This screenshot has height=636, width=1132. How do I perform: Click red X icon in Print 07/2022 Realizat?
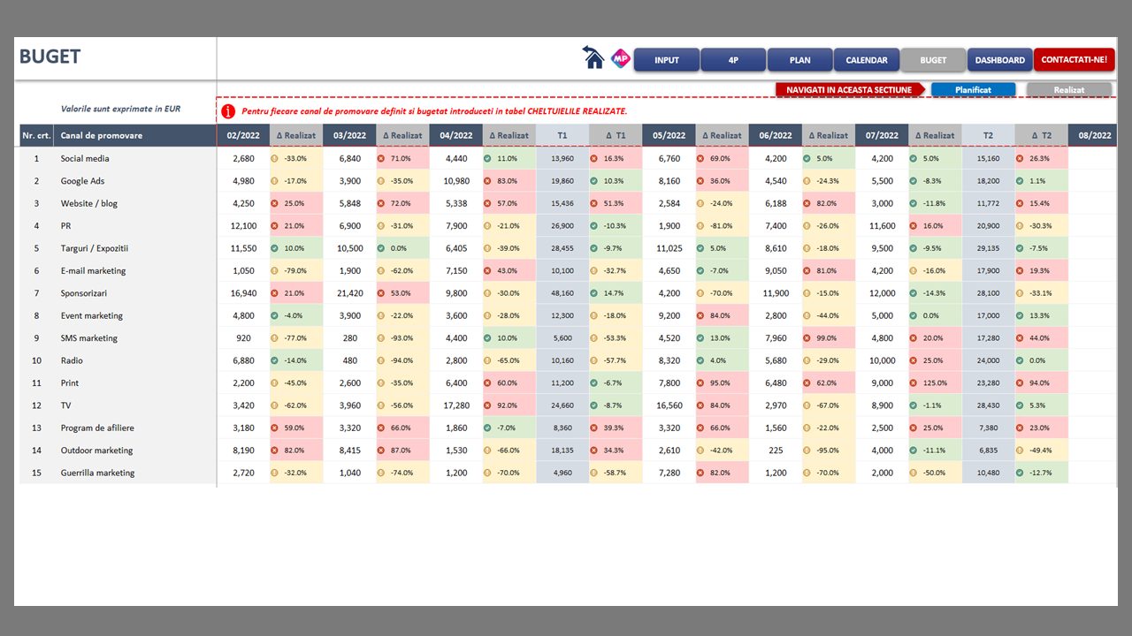pos(914,383)
